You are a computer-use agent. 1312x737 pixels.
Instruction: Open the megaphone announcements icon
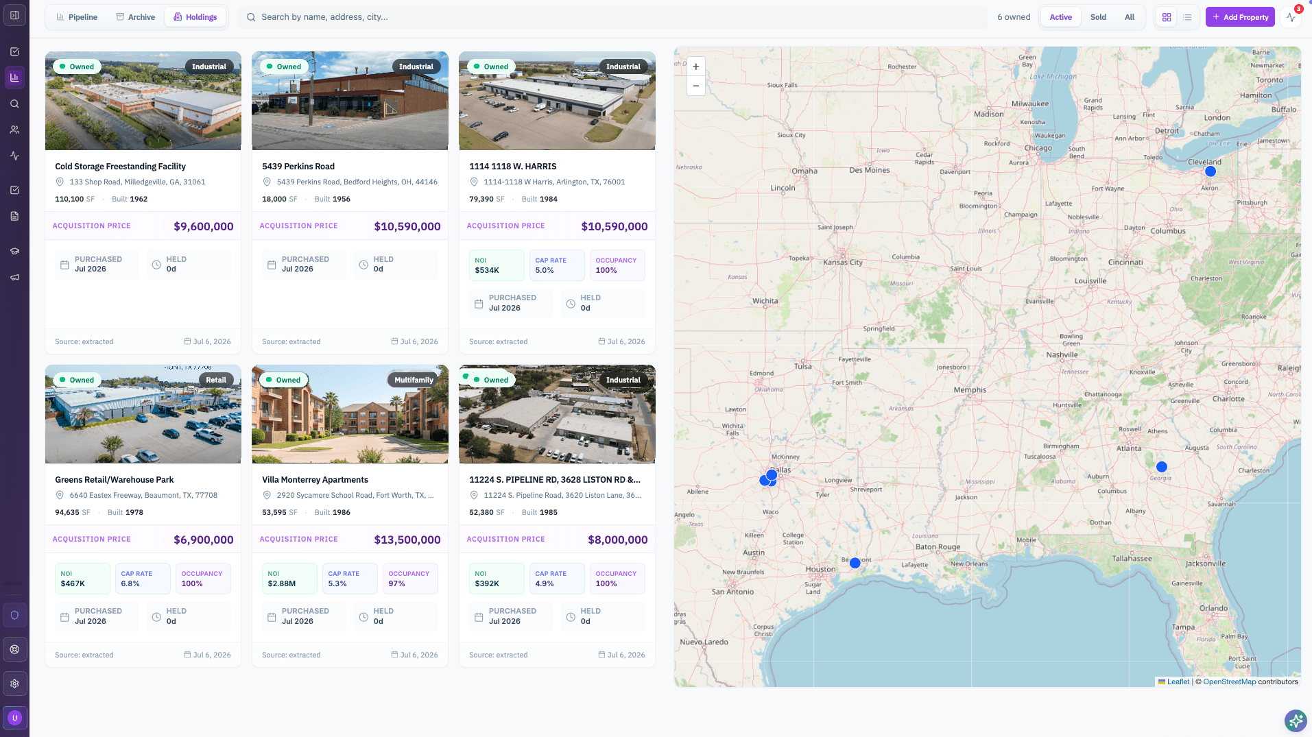(14, 277)
